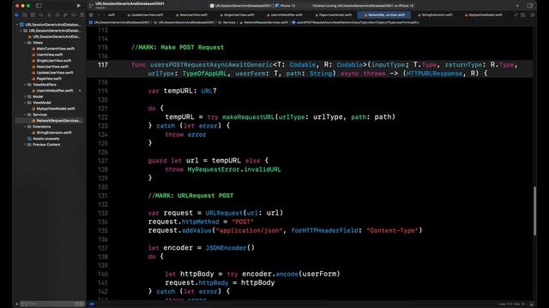Screen dimensions: 549x308
Task: Toggle debug area icon at bottom right
Action: click(532, 304)
